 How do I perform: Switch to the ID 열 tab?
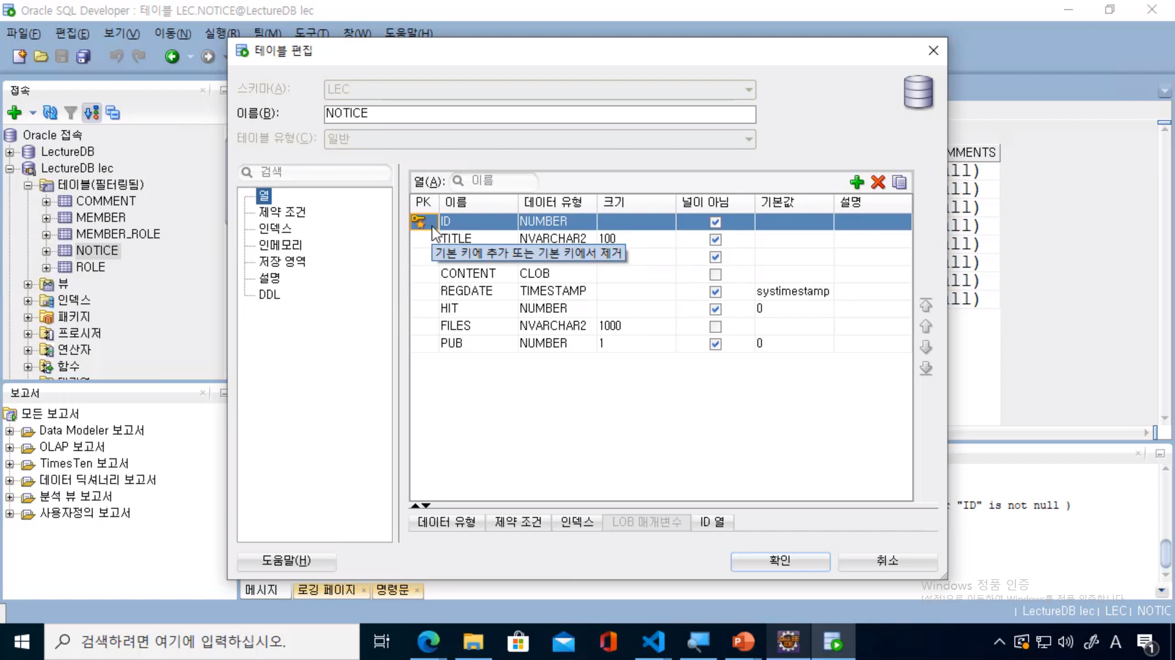point(712,522)
